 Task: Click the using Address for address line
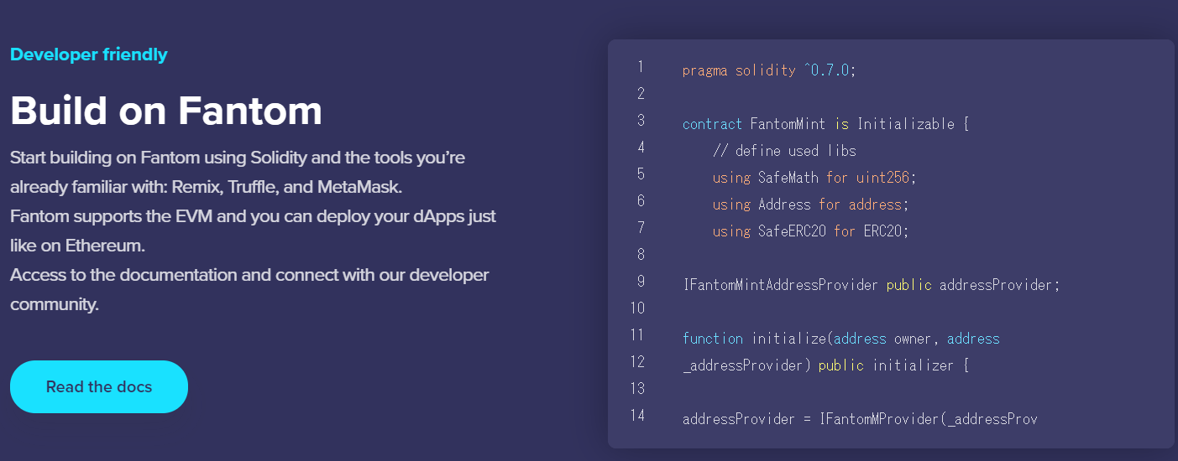point(810,205)
